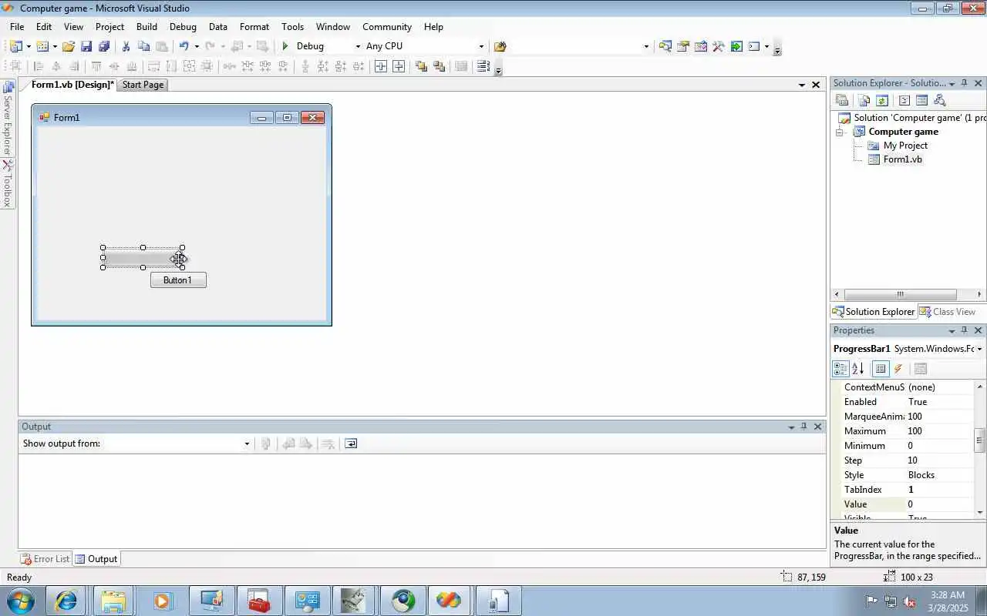Undo last action with undo arrow
The image size is (987, 616).
pos(184,46)
